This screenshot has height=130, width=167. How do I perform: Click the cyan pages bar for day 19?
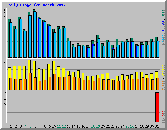tap(99, 48)
